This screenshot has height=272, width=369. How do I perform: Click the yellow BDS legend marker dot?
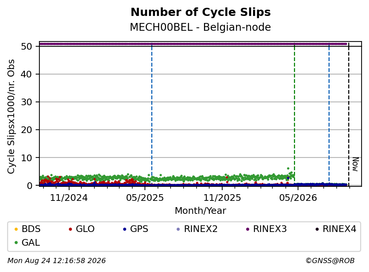point(16,229)
